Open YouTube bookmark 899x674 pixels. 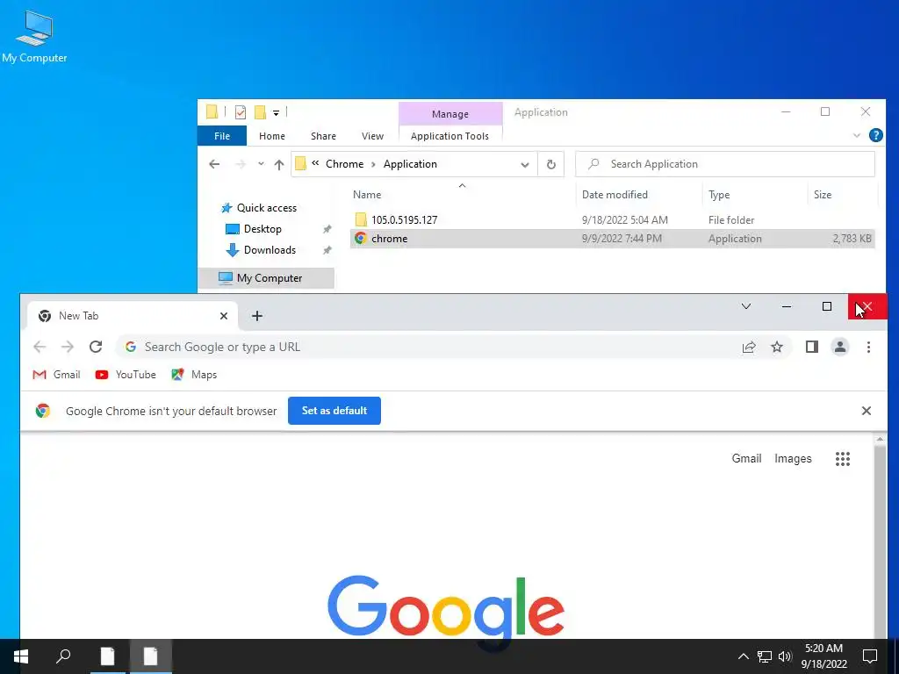[x=126, y=375]
